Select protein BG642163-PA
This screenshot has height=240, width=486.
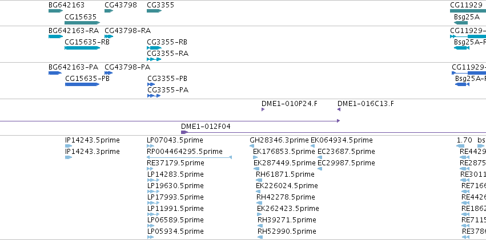click(x=74, y=67)
